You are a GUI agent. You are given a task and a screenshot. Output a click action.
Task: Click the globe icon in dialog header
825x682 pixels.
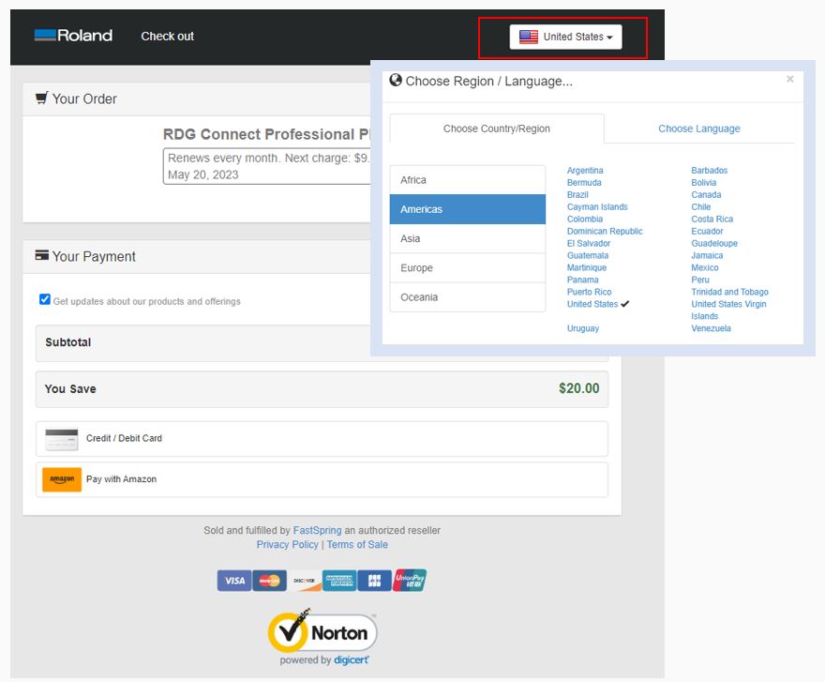395,80
